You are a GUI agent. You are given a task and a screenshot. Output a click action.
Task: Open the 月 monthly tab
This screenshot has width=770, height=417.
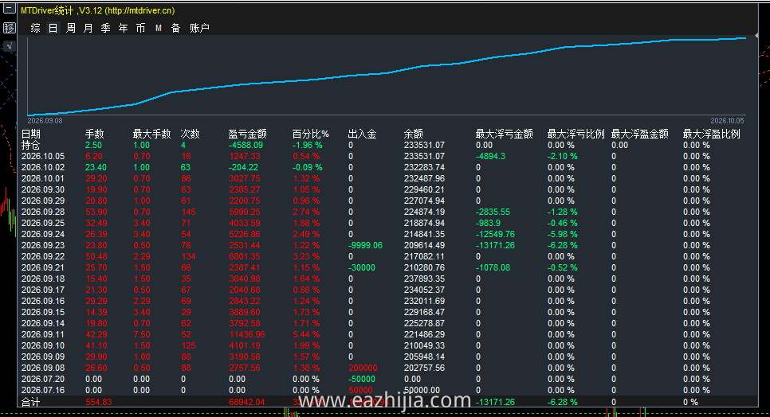[x=88, y=28]
